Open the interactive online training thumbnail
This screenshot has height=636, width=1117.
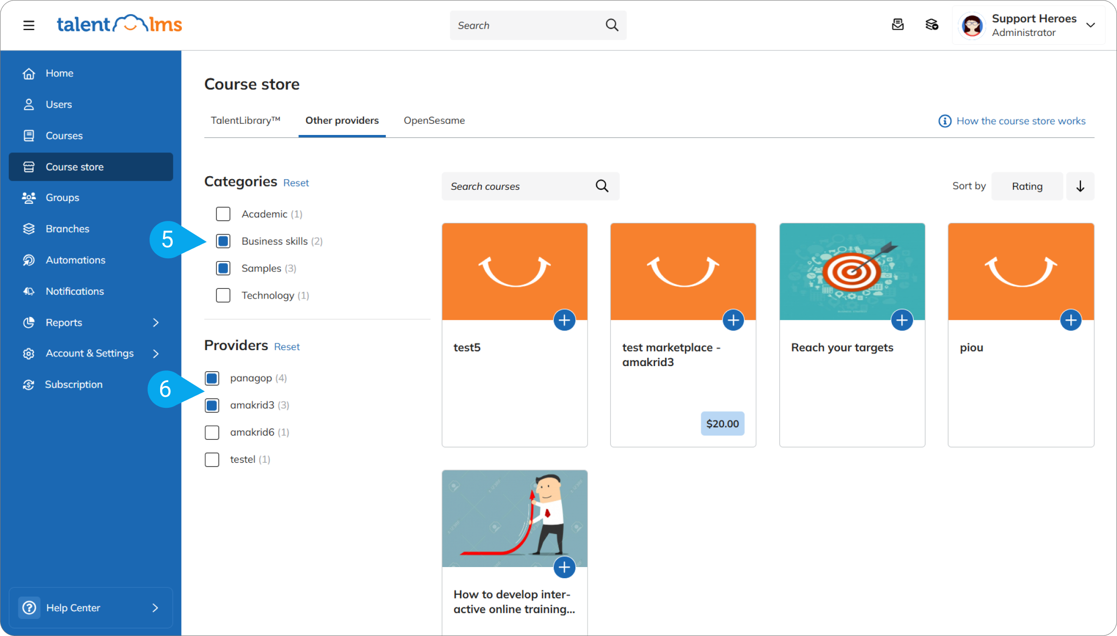[514, 519]
